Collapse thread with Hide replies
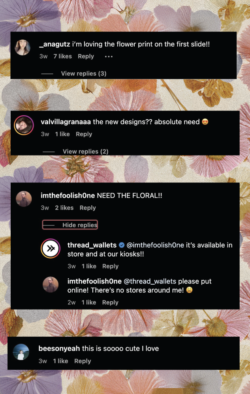 point(70,225)
